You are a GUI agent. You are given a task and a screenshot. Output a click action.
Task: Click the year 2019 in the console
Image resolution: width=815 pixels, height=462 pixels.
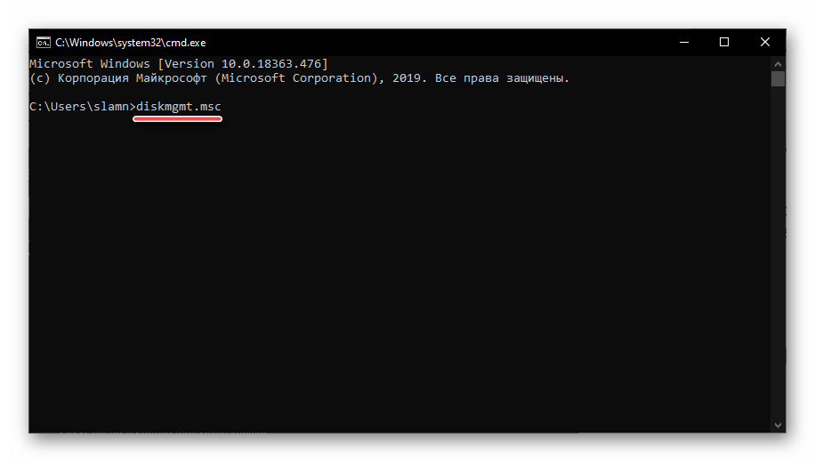coord(406,78)
